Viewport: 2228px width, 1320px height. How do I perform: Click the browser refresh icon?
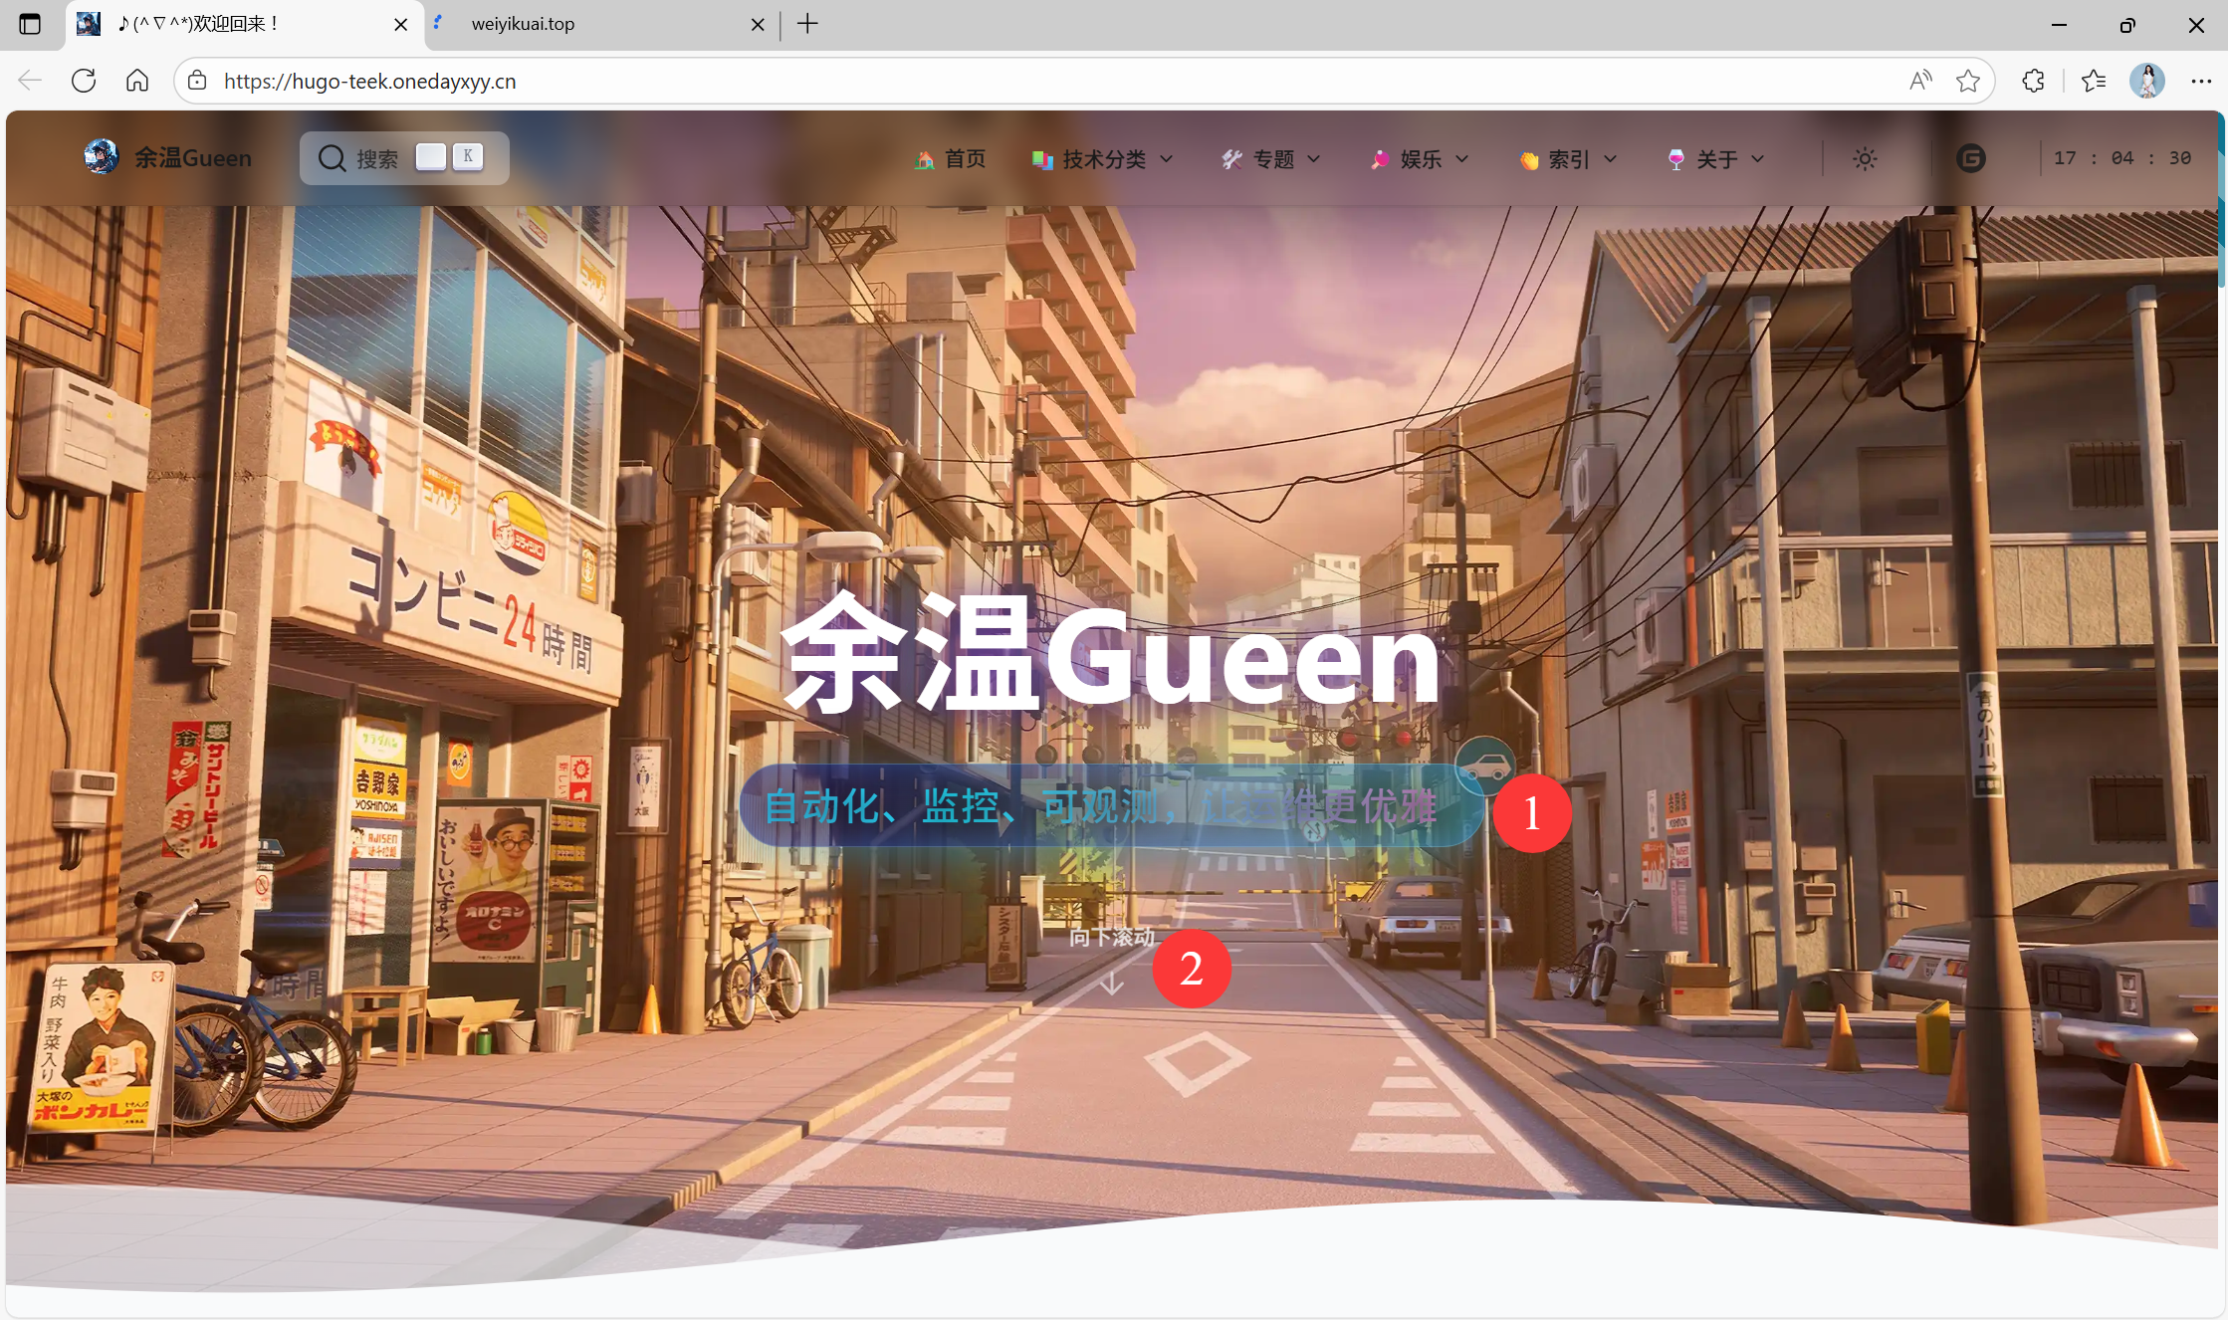[84, 81]
